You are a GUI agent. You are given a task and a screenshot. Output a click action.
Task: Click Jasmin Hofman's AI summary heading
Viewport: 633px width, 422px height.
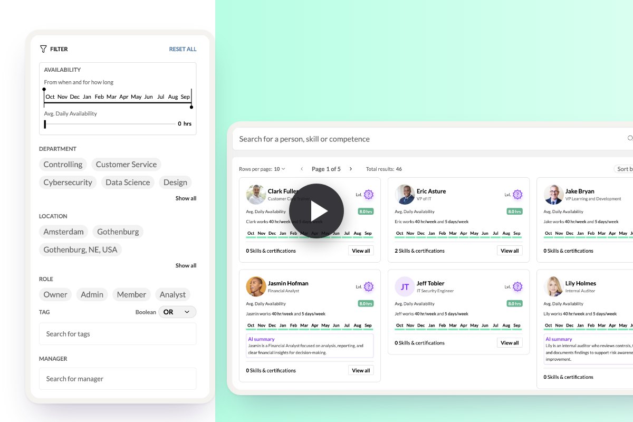point(261,339)
